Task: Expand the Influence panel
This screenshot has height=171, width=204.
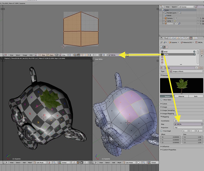Action: click(165, 146)
